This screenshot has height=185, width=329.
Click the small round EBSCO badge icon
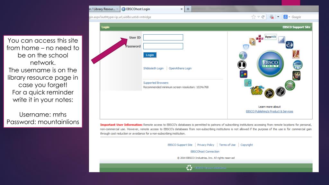pyautogui.click(x=298, y=65)
